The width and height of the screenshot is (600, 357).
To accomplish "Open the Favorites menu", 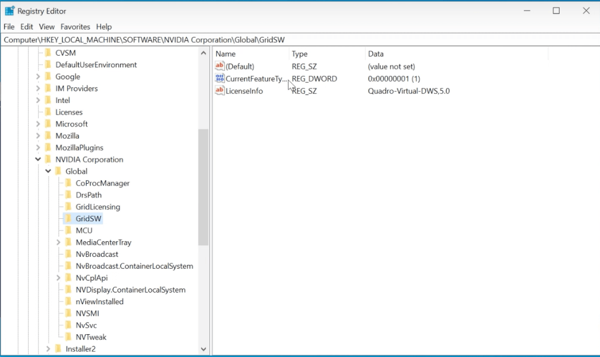I will point(75,27).
